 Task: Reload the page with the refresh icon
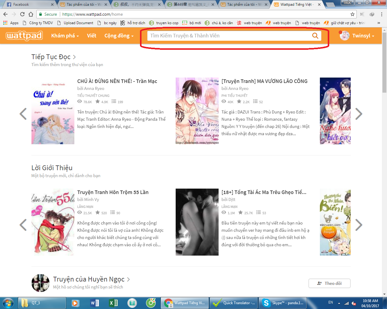tap(22, 14)
